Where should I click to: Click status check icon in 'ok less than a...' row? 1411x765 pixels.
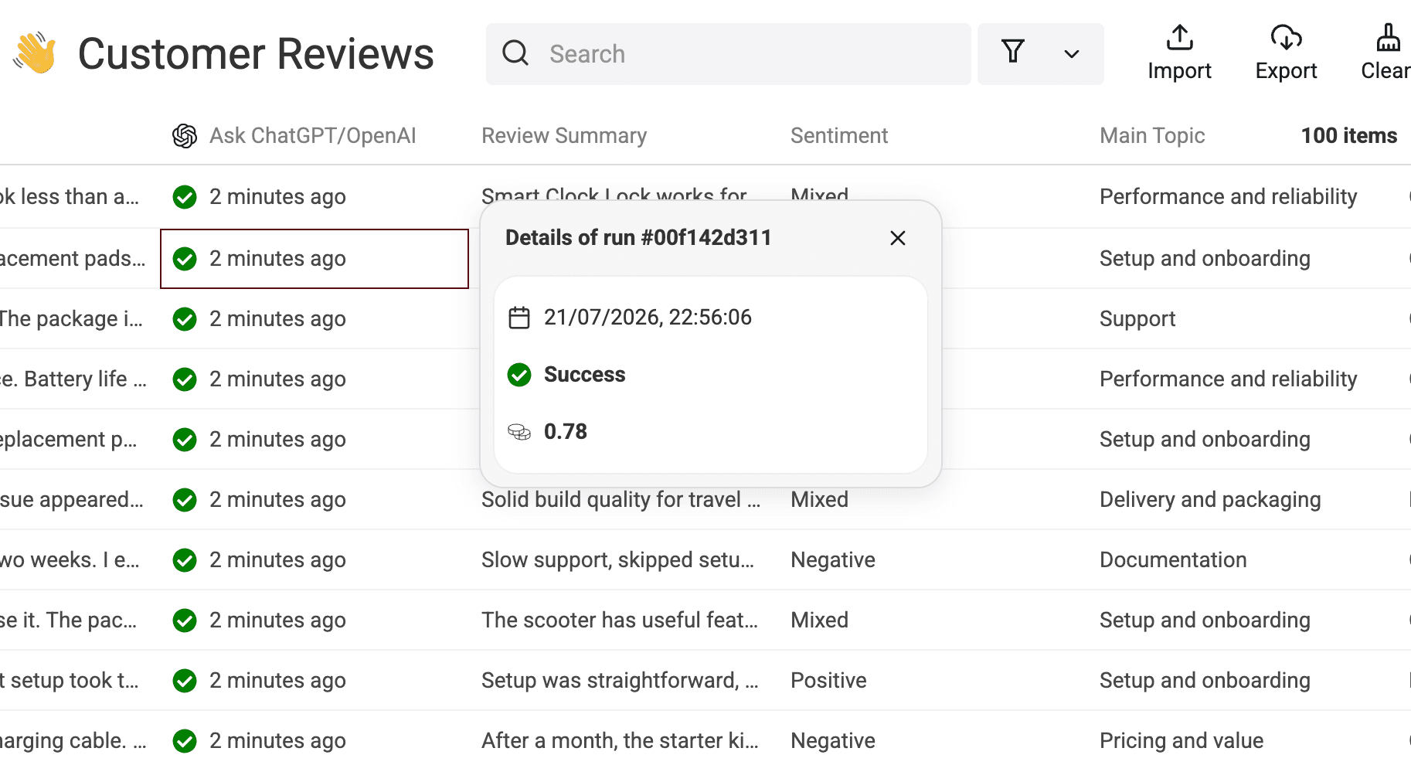coord(185,197)
